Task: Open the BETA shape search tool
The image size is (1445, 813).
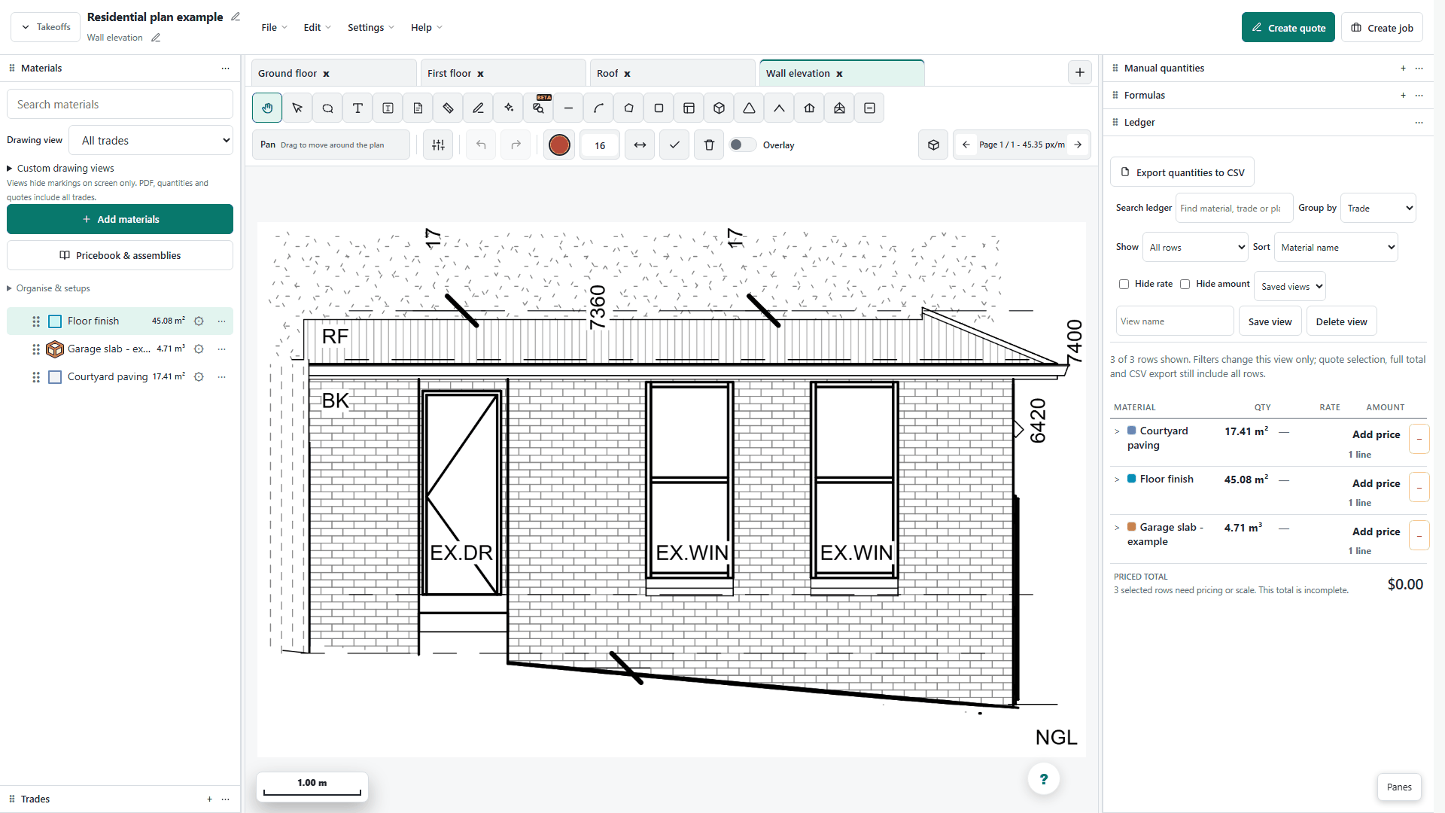Action: point(538,108)
